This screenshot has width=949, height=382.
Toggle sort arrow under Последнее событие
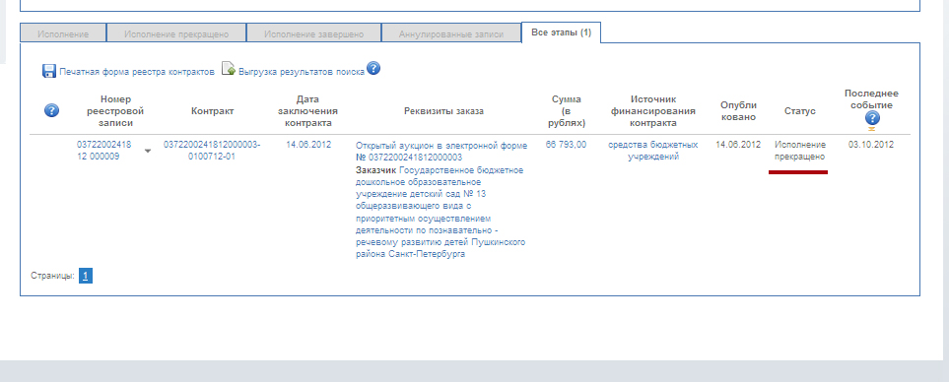[x=871, y=129]
